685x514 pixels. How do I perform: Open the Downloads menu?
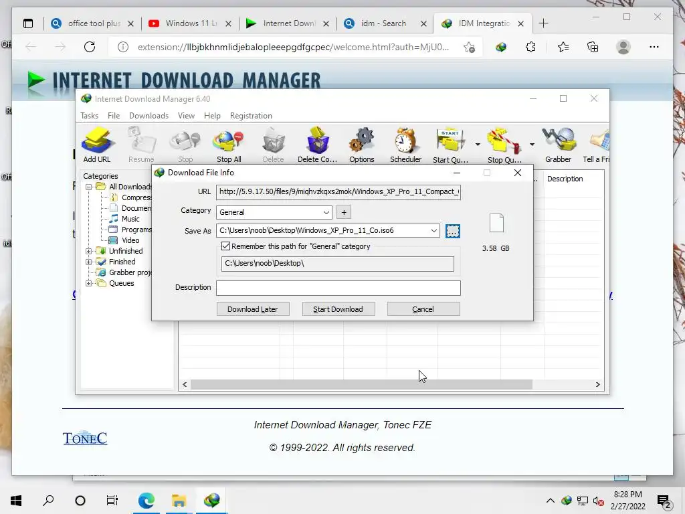click(149, 116)
